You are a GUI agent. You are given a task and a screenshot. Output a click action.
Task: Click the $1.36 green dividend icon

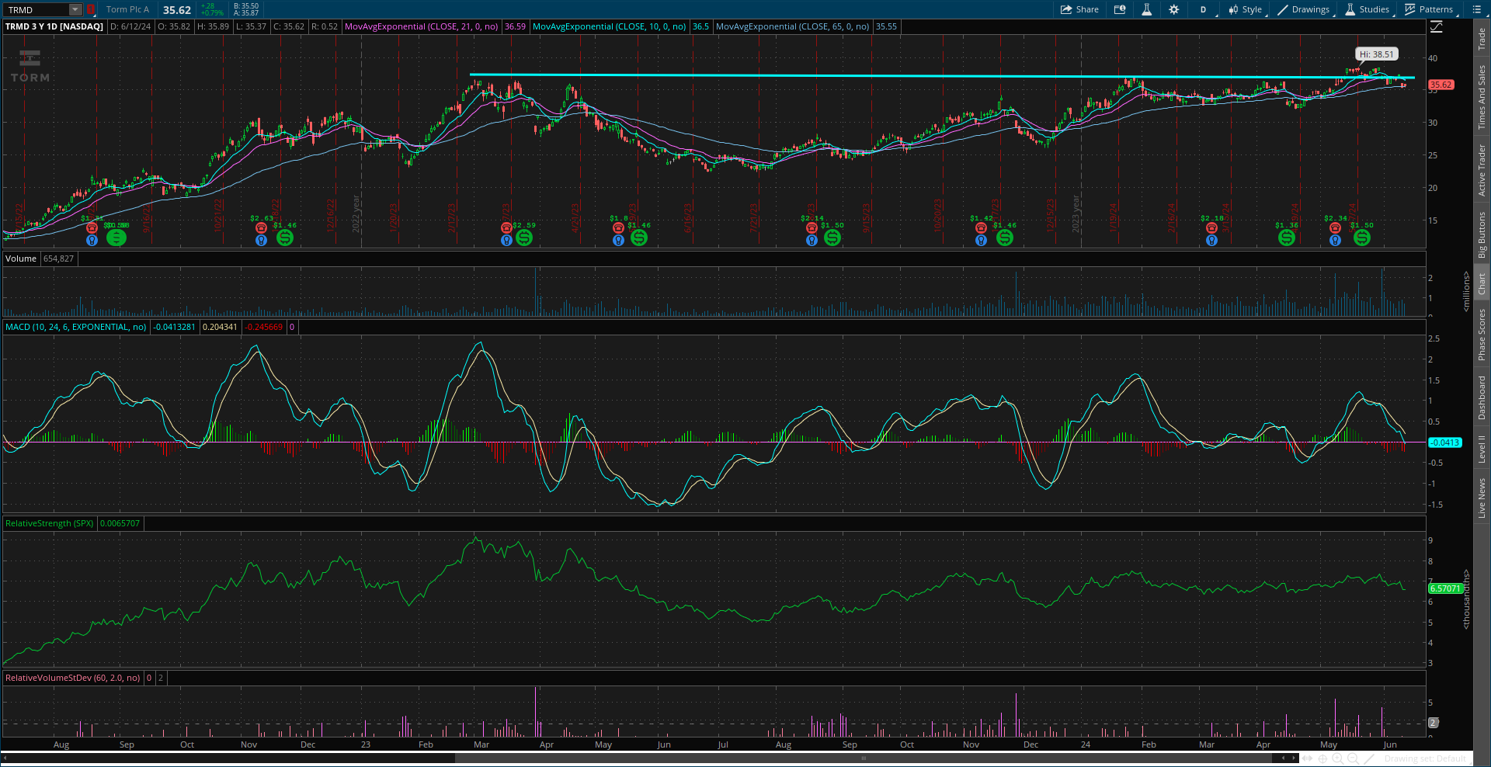1287,238
